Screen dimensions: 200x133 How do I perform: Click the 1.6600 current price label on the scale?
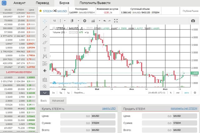click(x=194, y=73)
